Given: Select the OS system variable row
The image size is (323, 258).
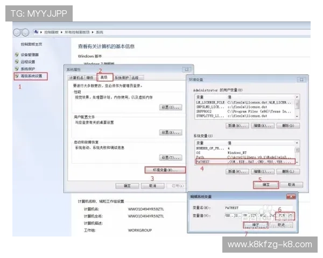Looking at the screenshot, I should [x=245, y=153].
